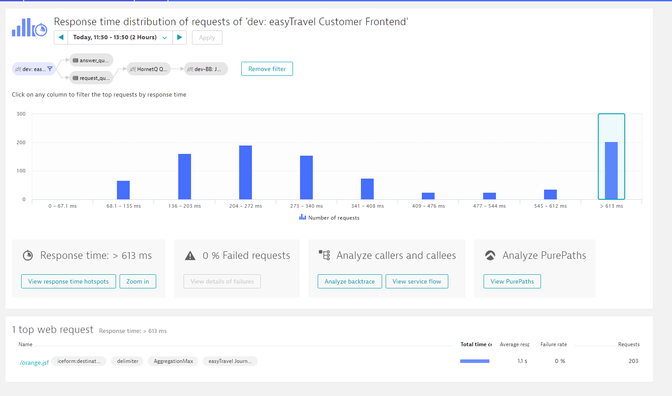Click the total time bar for /orange.jsf

pyautogui.click(x=475, y=361)
